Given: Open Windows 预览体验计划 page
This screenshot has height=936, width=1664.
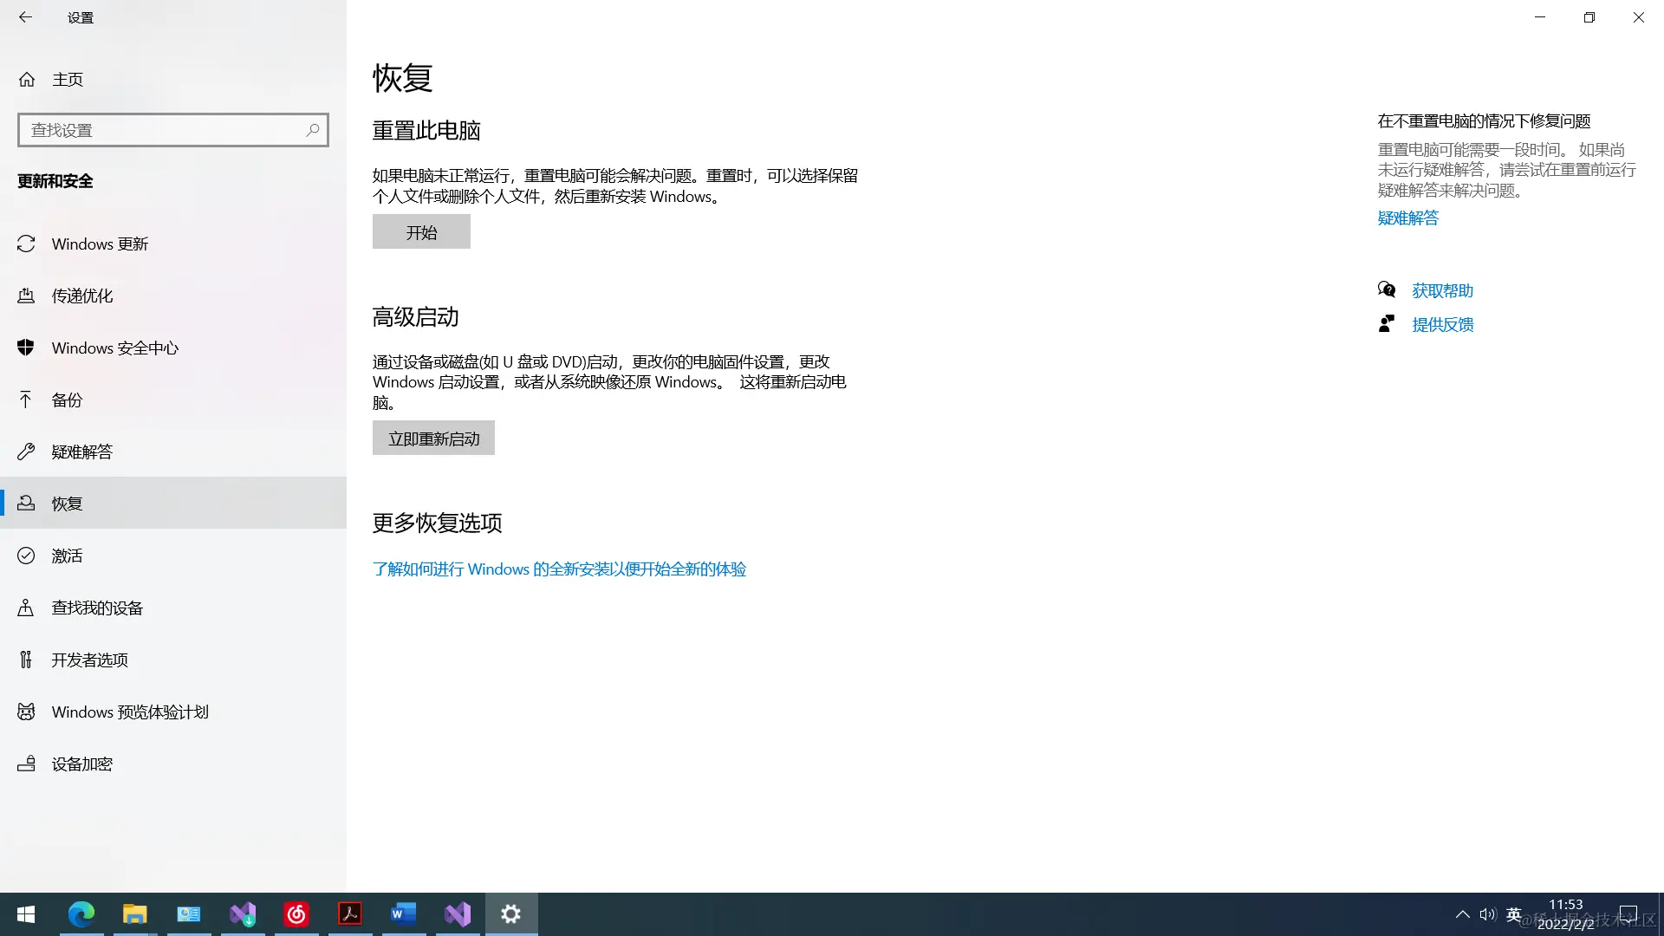Looking at the screenshot, I should tap(130, 712).
